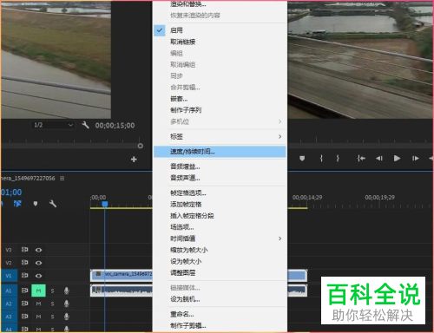Open source monitor settings wrench
The width and height of the screenshot is (434, 333).
pyautogui.click(x=85, y=125)
